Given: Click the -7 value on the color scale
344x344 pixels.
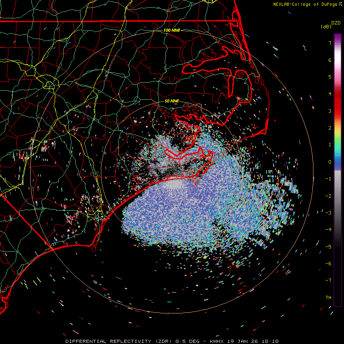Looking at the screenshot, I should tap(328, 281).
